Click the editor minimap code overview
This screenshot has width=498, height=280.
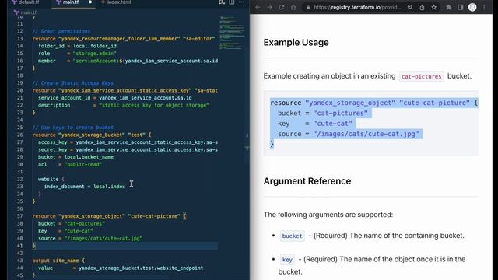pos(232,33)
